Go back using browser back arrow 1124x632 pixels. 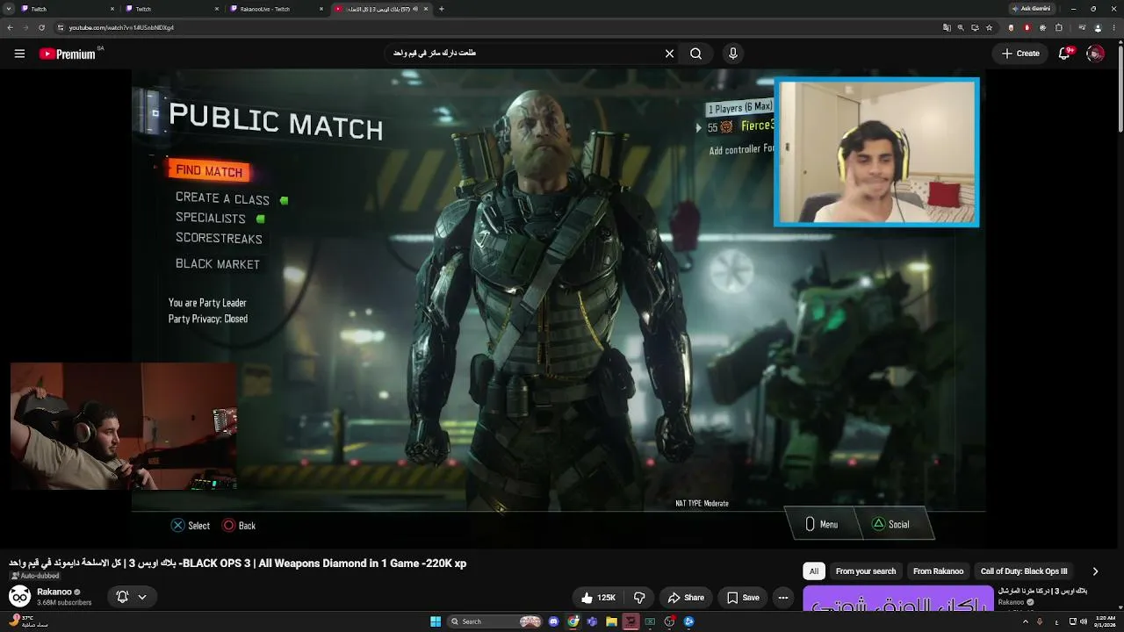tap(10, 27)
